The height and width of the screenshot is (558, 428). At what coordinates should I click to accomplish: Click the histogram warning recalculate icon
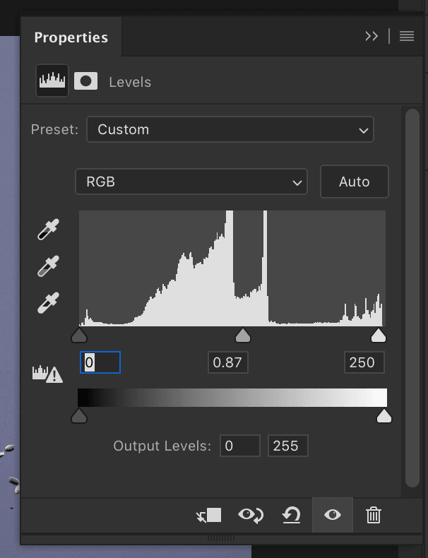(48, 374)
